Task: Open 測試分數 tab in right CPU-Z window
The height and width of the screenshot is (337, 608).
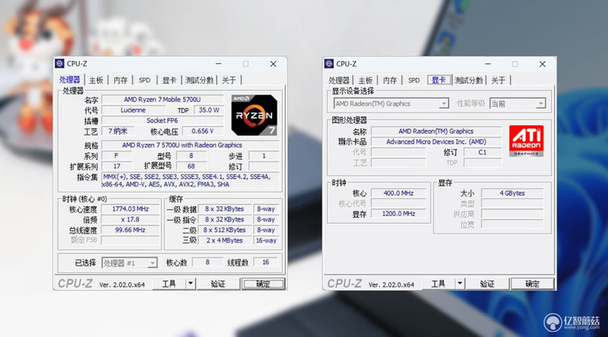Action: [469, 80]
